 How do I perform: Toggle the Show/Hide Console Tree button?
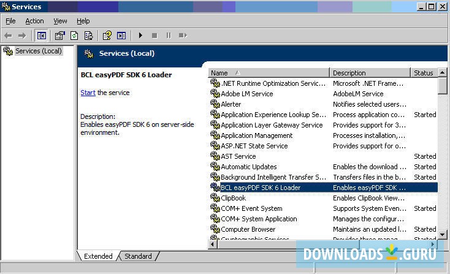coord(41,36)
